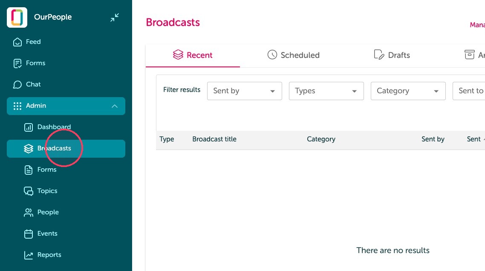
Task: Sort by the Sent column header
Action: click(473, 139)
